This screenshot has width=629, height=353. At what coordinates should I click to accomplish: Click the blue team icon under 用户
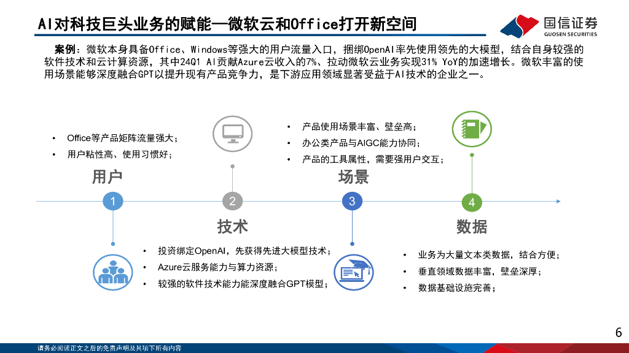tap(112, 271)
